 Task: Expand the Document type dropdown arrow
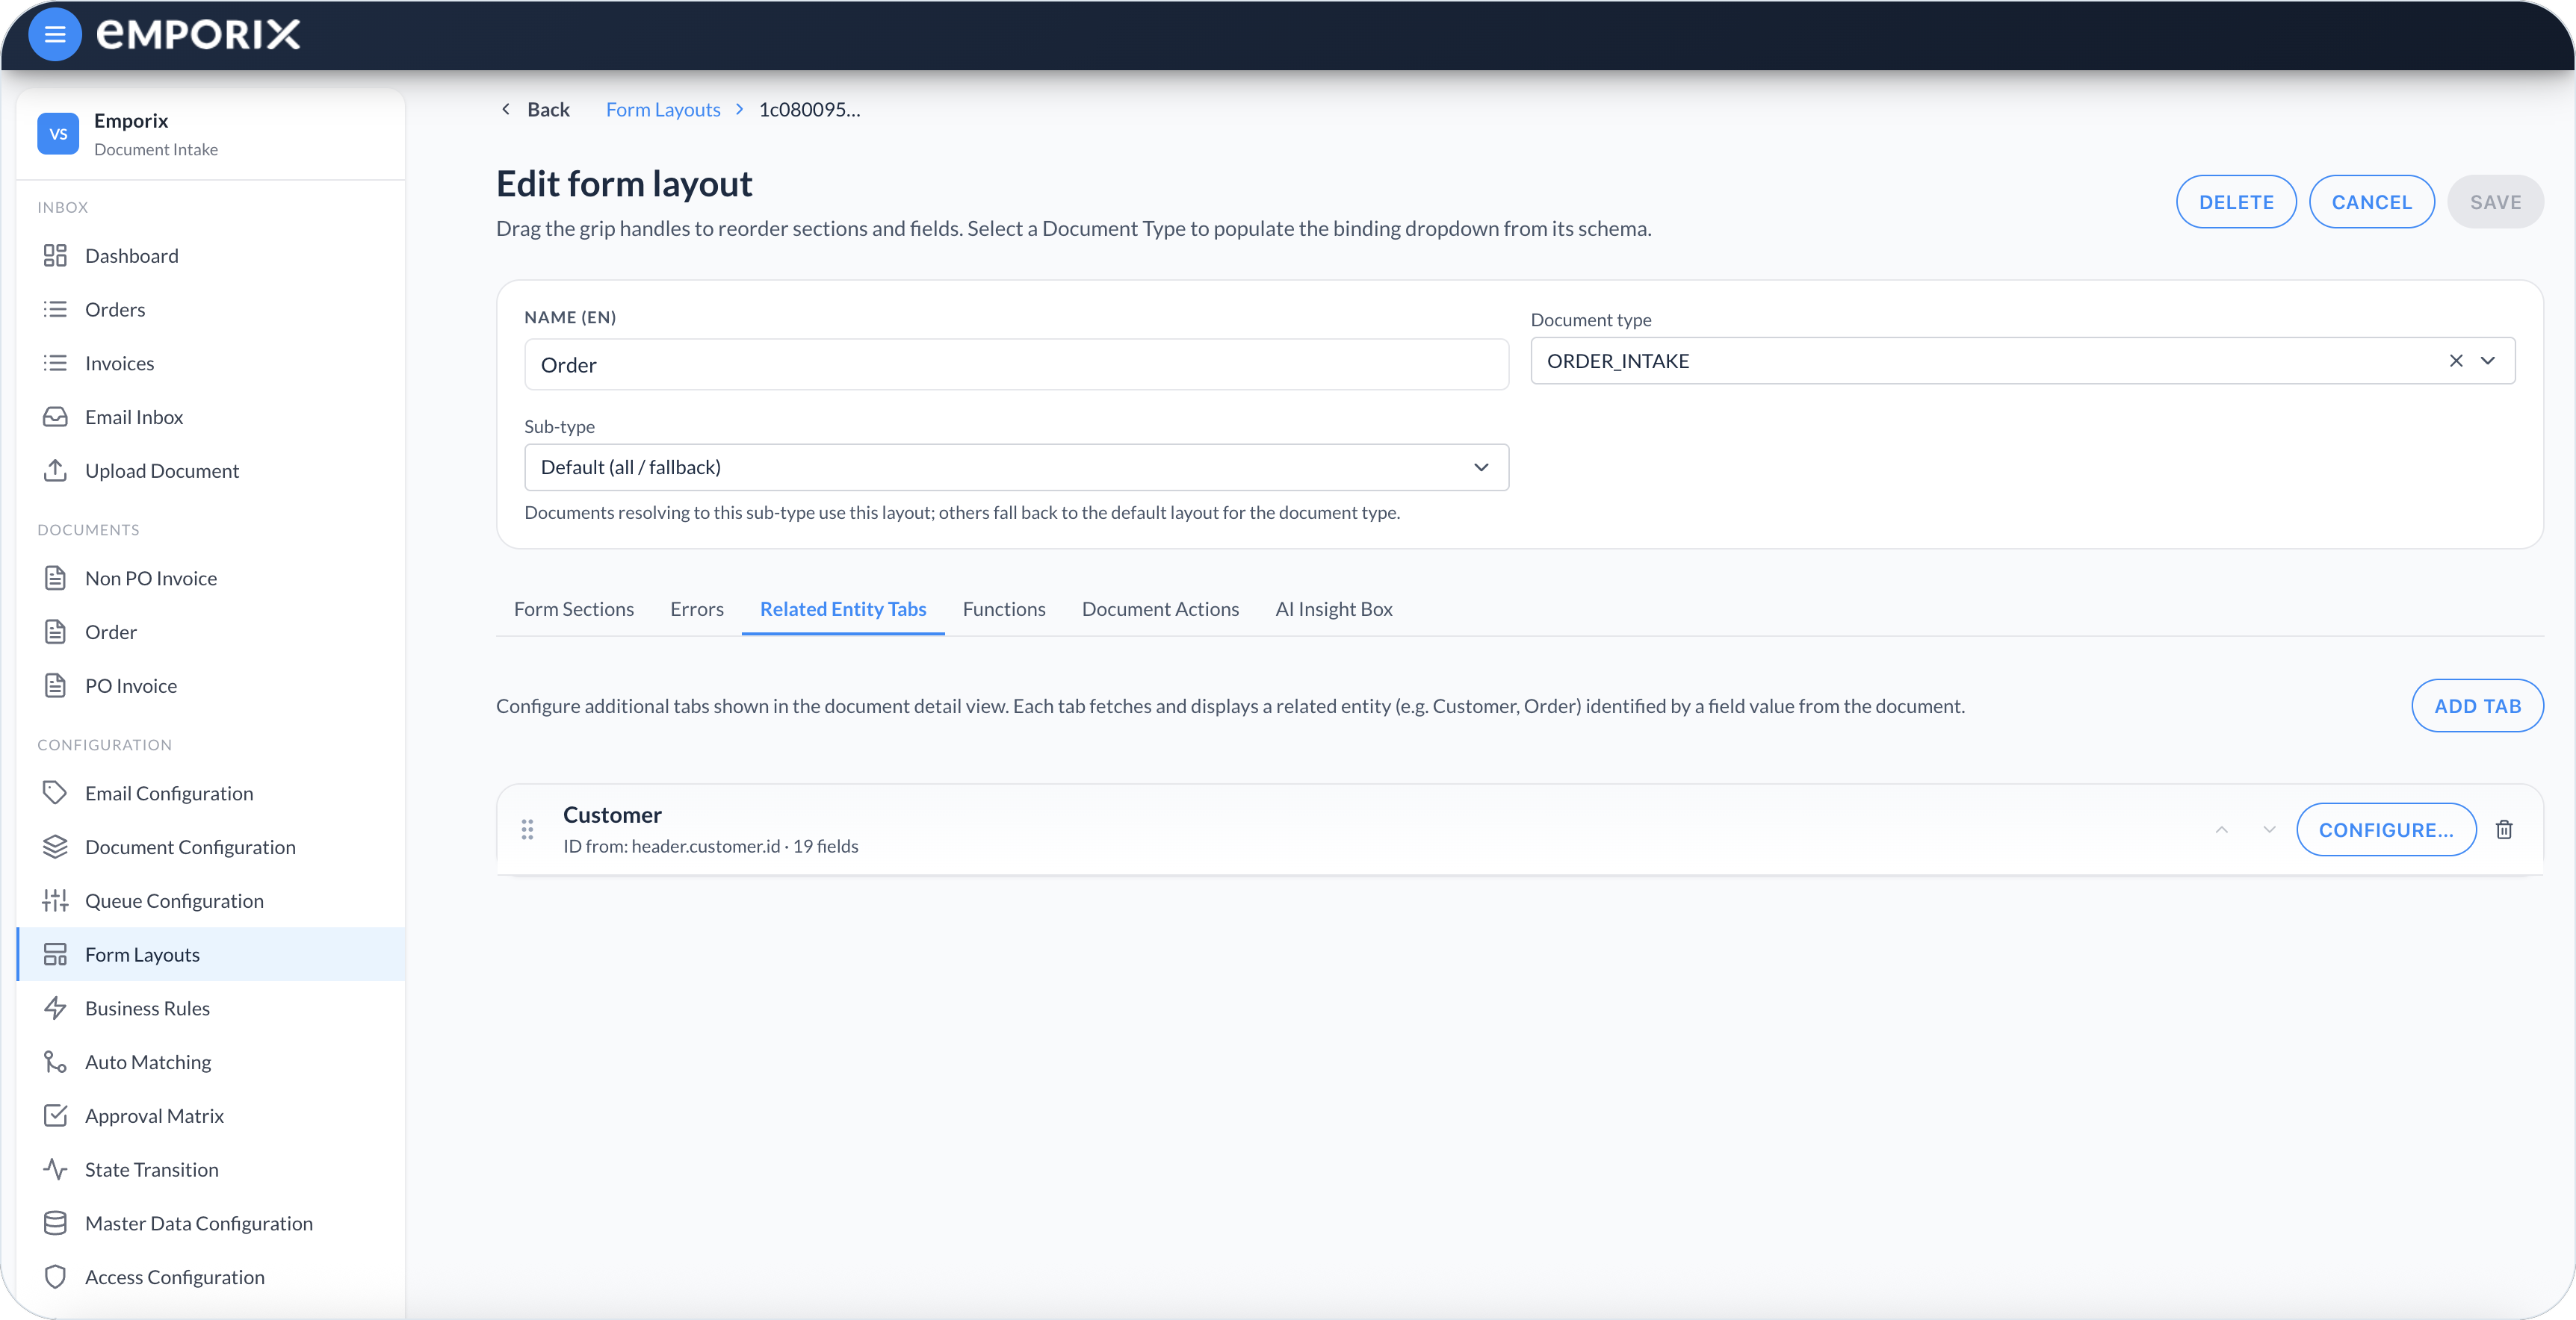2488,361
